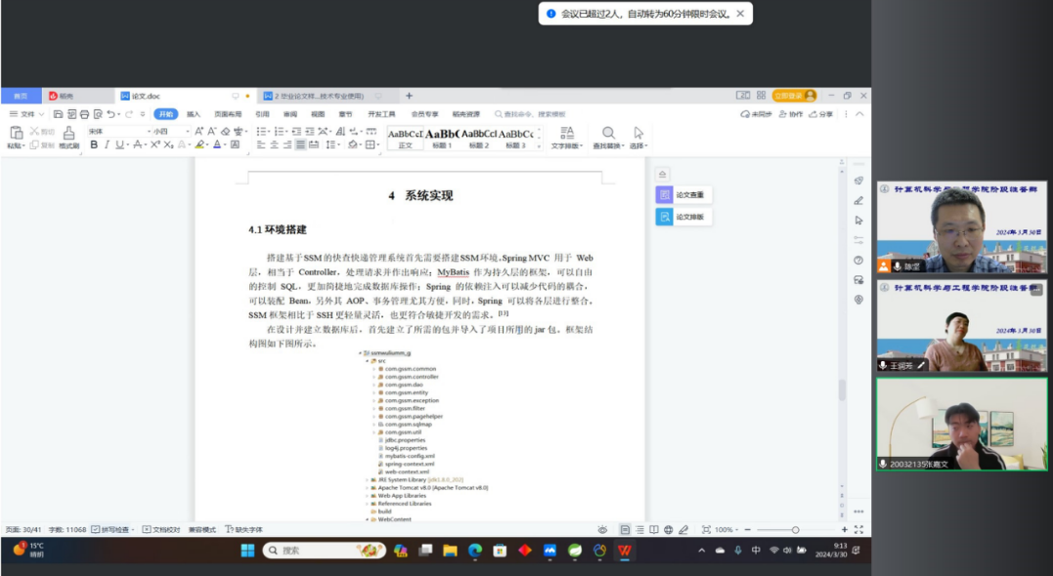
Task: Open the Page Layout (页面布局) tab
Action: 228,114
